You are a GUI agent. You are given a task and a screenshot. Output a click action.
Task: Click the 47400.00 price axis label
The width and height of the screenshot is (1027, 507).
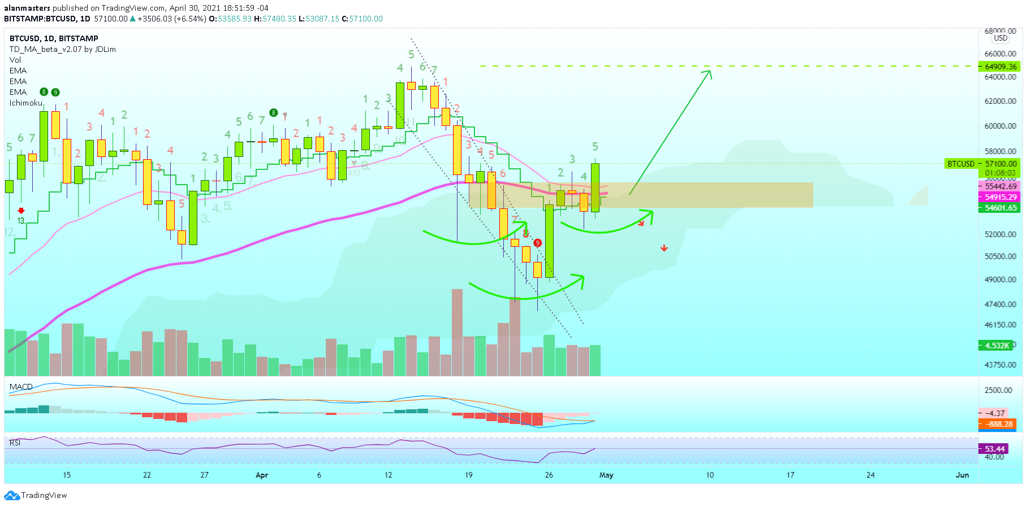(1000, 304)
